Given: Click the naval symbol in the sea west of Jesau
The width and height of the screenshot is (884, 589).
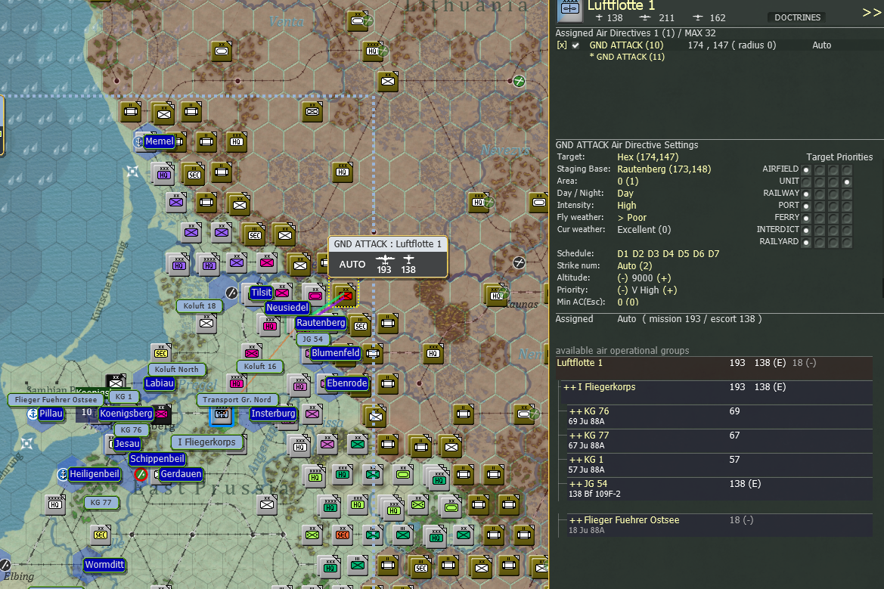Looking at the screenshot, I should pos(26,444).
